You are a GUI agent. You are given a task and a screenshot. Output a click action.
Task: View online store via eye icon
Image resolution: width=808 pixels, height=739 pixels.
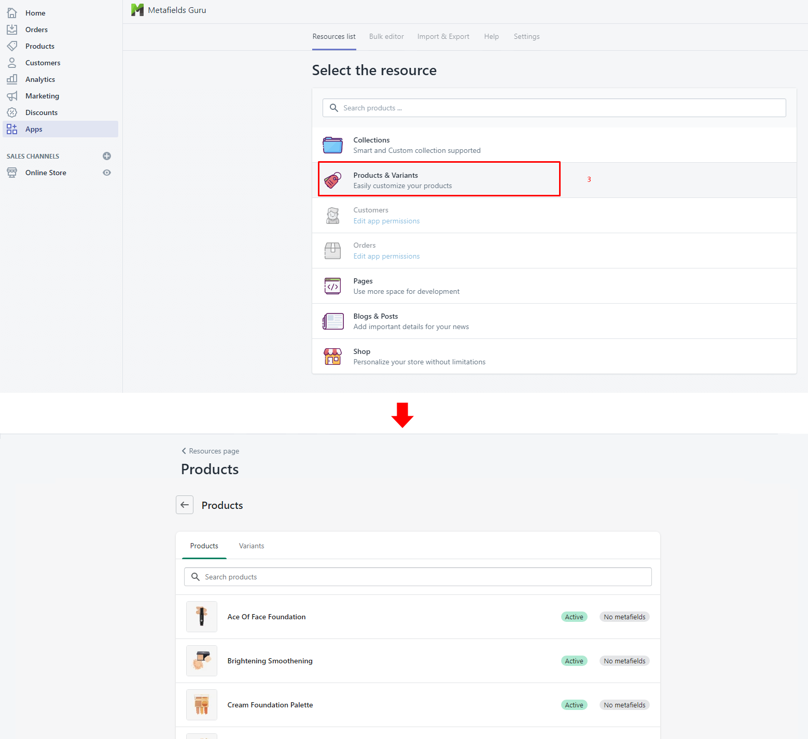point(107,173)
